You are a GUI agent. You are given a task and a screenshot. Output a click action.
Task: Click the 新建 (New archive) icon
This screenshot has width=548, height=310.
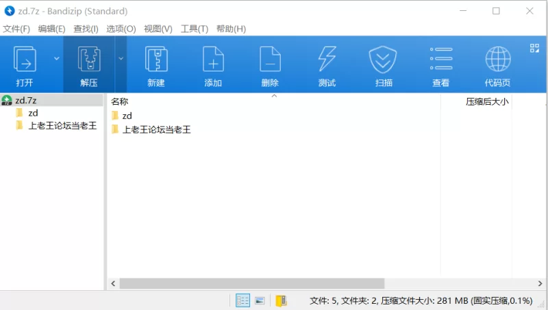coord(156,60)
